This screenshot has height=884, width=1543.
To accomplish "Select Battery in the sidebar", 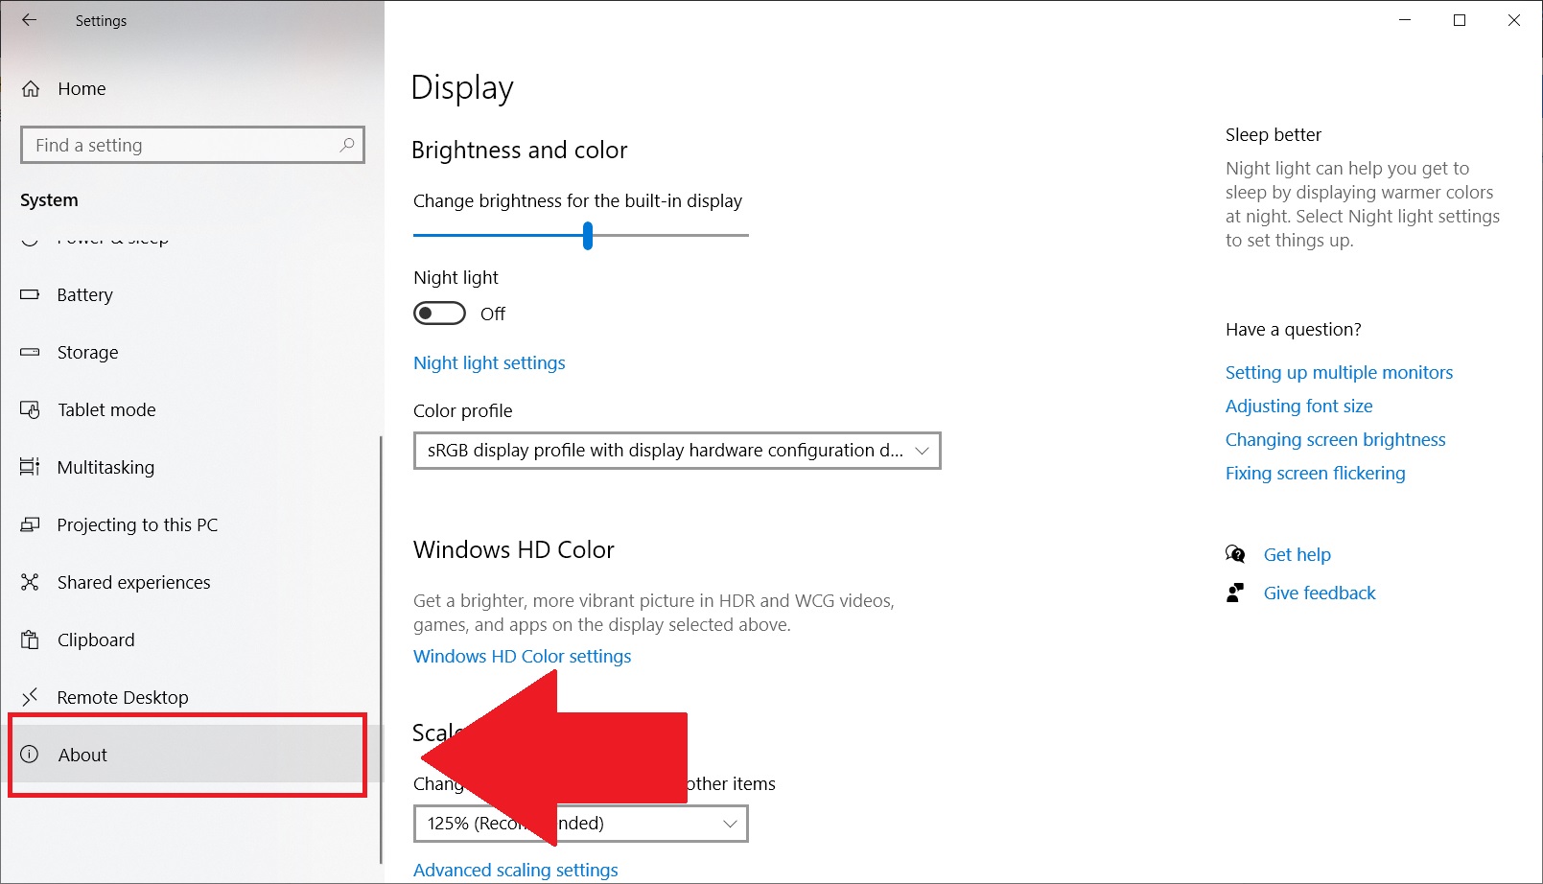I will tap(192, 294).
